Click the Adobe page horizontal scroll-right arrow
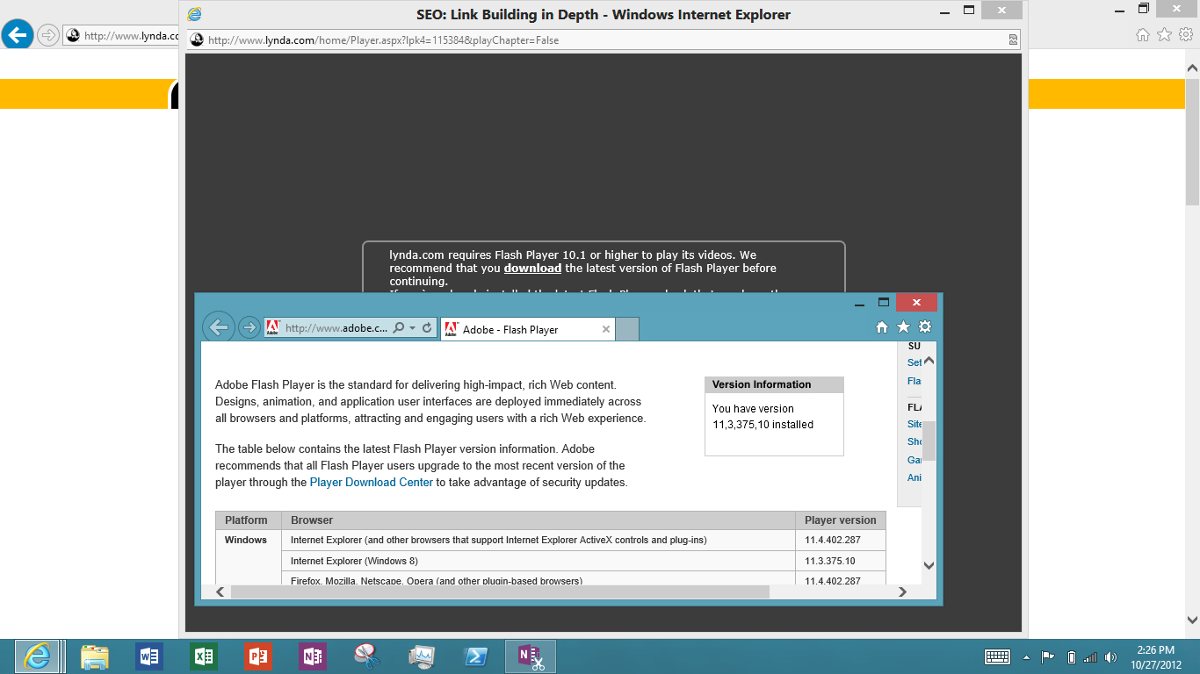The height and width of the screenshot is (674, 1200). point(902,592)
